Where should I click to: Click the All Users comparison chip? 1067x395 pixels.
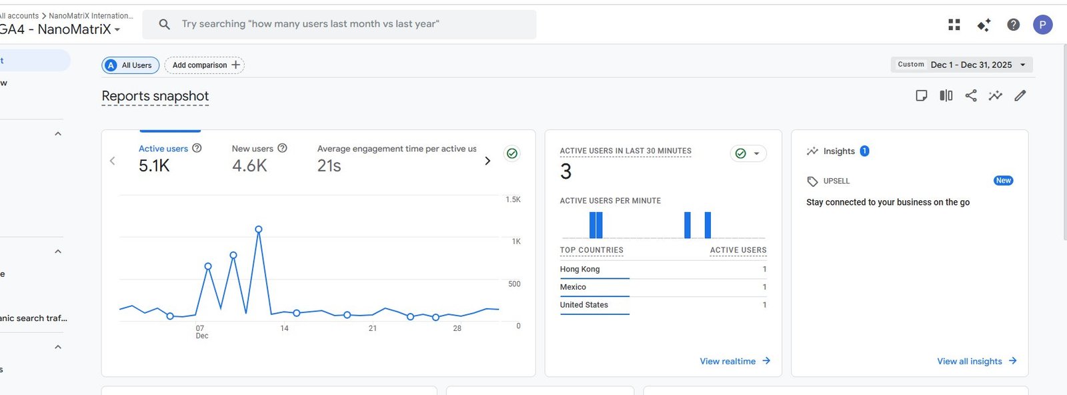click(130, 65)
